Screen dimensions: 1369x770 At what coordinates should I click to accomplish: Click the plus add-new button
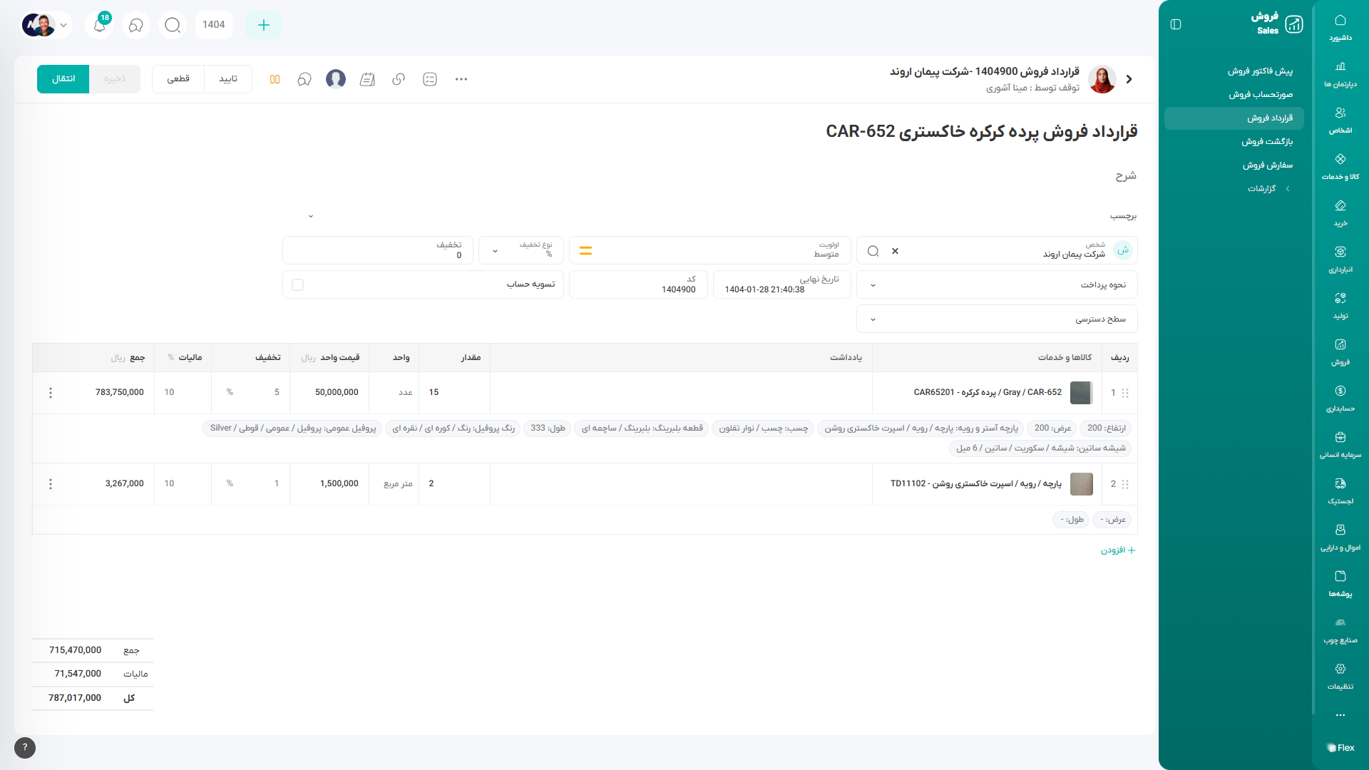(263, 26)
